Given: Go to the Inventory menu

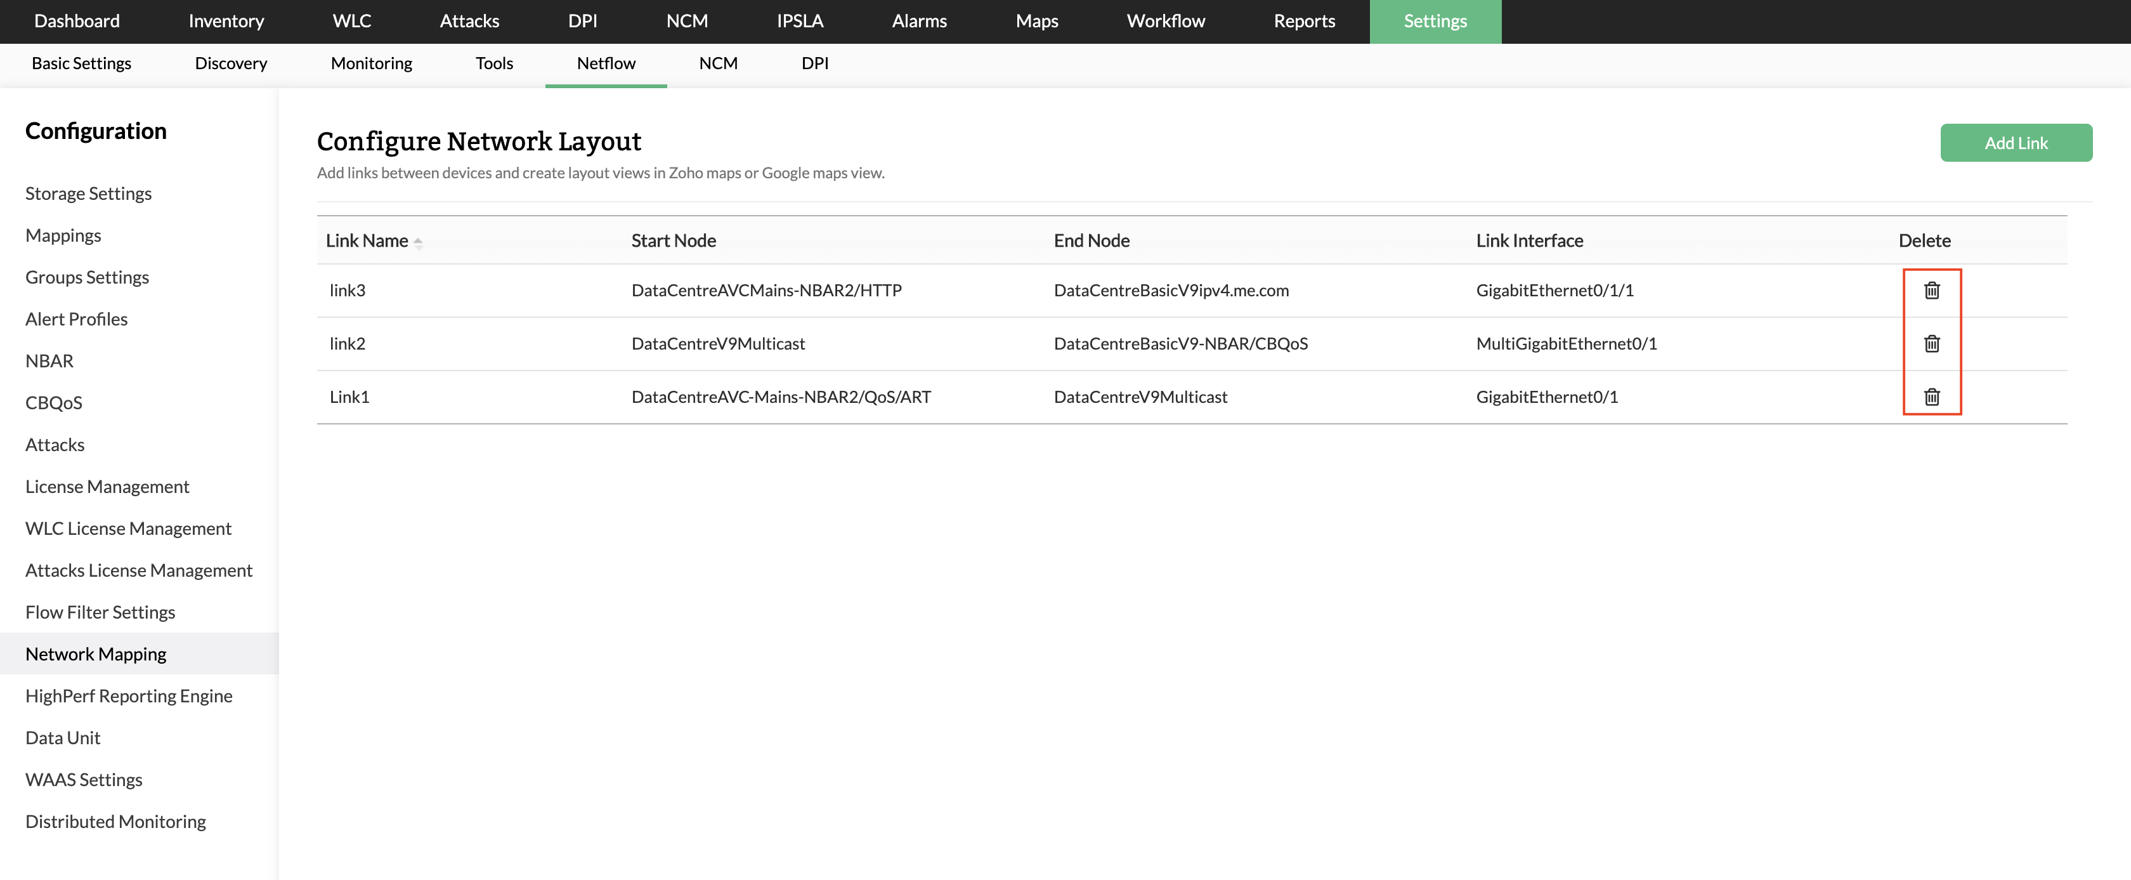Looking at the screenshot, I should [x=226, y=22].
